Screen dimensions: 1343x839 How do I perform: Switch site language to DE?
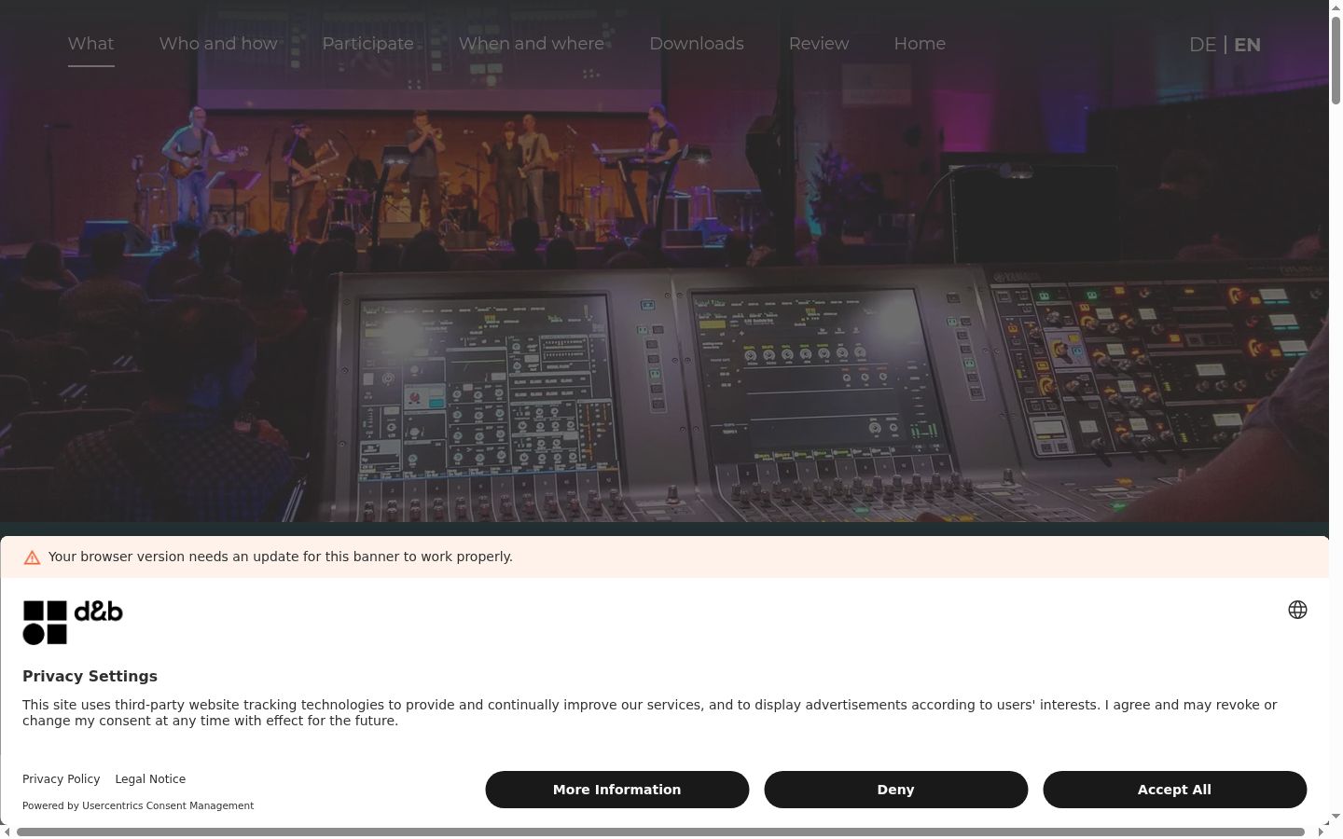click(1202, 45)
